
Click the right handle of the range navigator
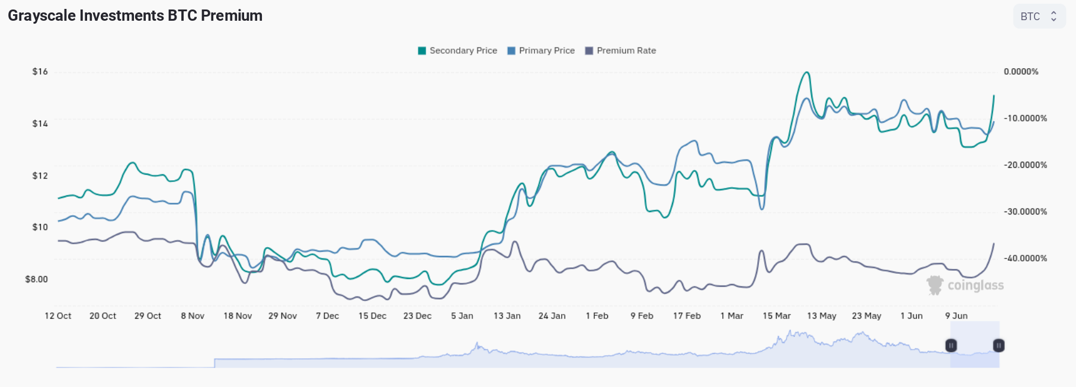click(x=998, y=346)
